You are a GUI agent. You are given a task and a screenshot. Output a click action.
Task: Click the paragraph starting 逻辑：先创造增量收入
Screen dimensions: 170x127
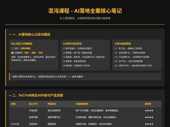point(33,59)
